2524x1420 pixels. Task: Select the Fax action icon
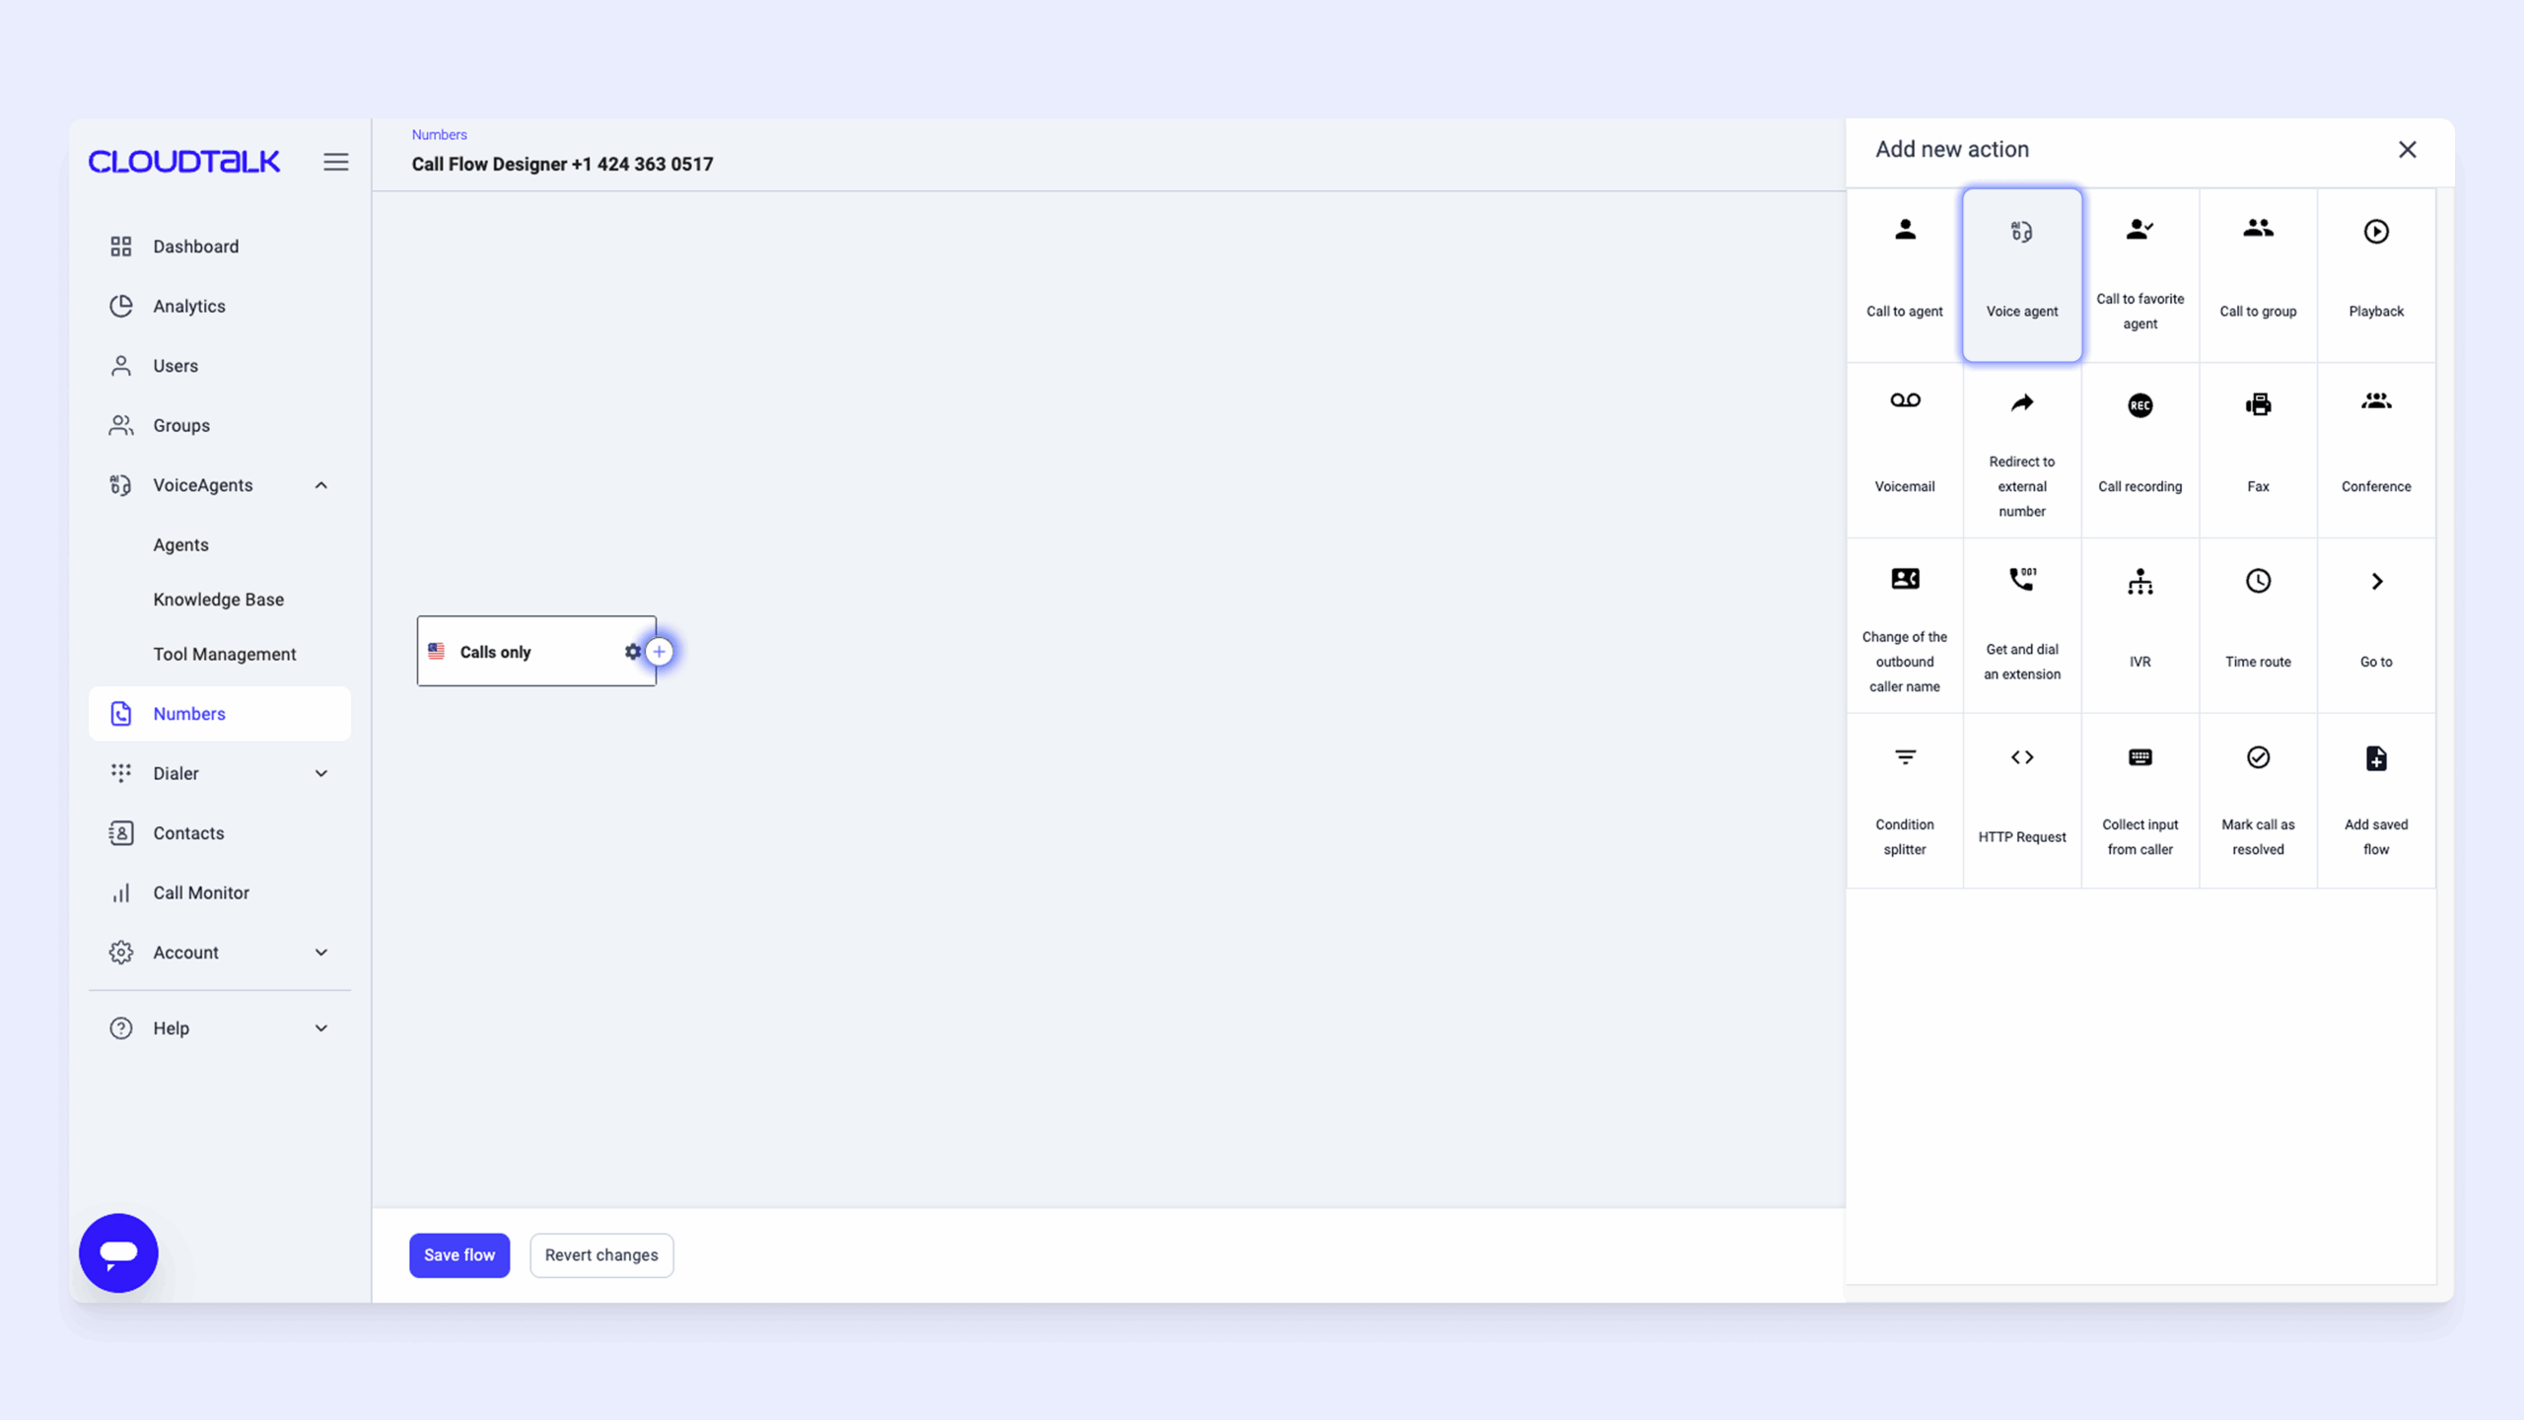[x=2258, y=405]
